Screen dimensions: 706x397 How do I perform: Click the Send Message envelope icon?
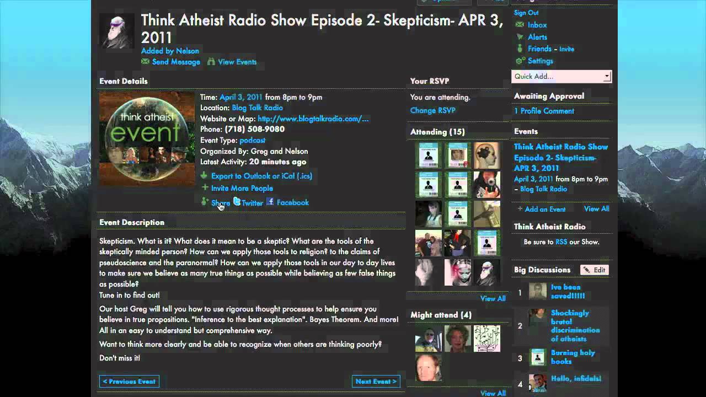tap(145, 62)
